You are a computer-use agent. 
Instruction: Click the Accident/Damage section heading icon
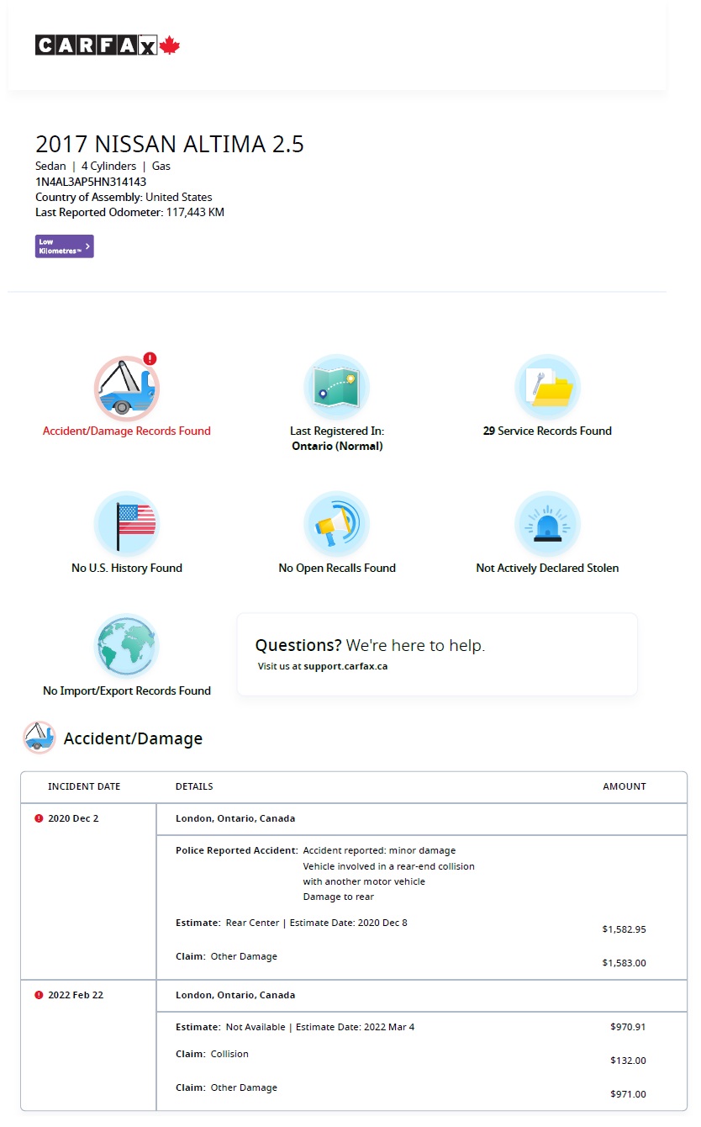[40, 738]
